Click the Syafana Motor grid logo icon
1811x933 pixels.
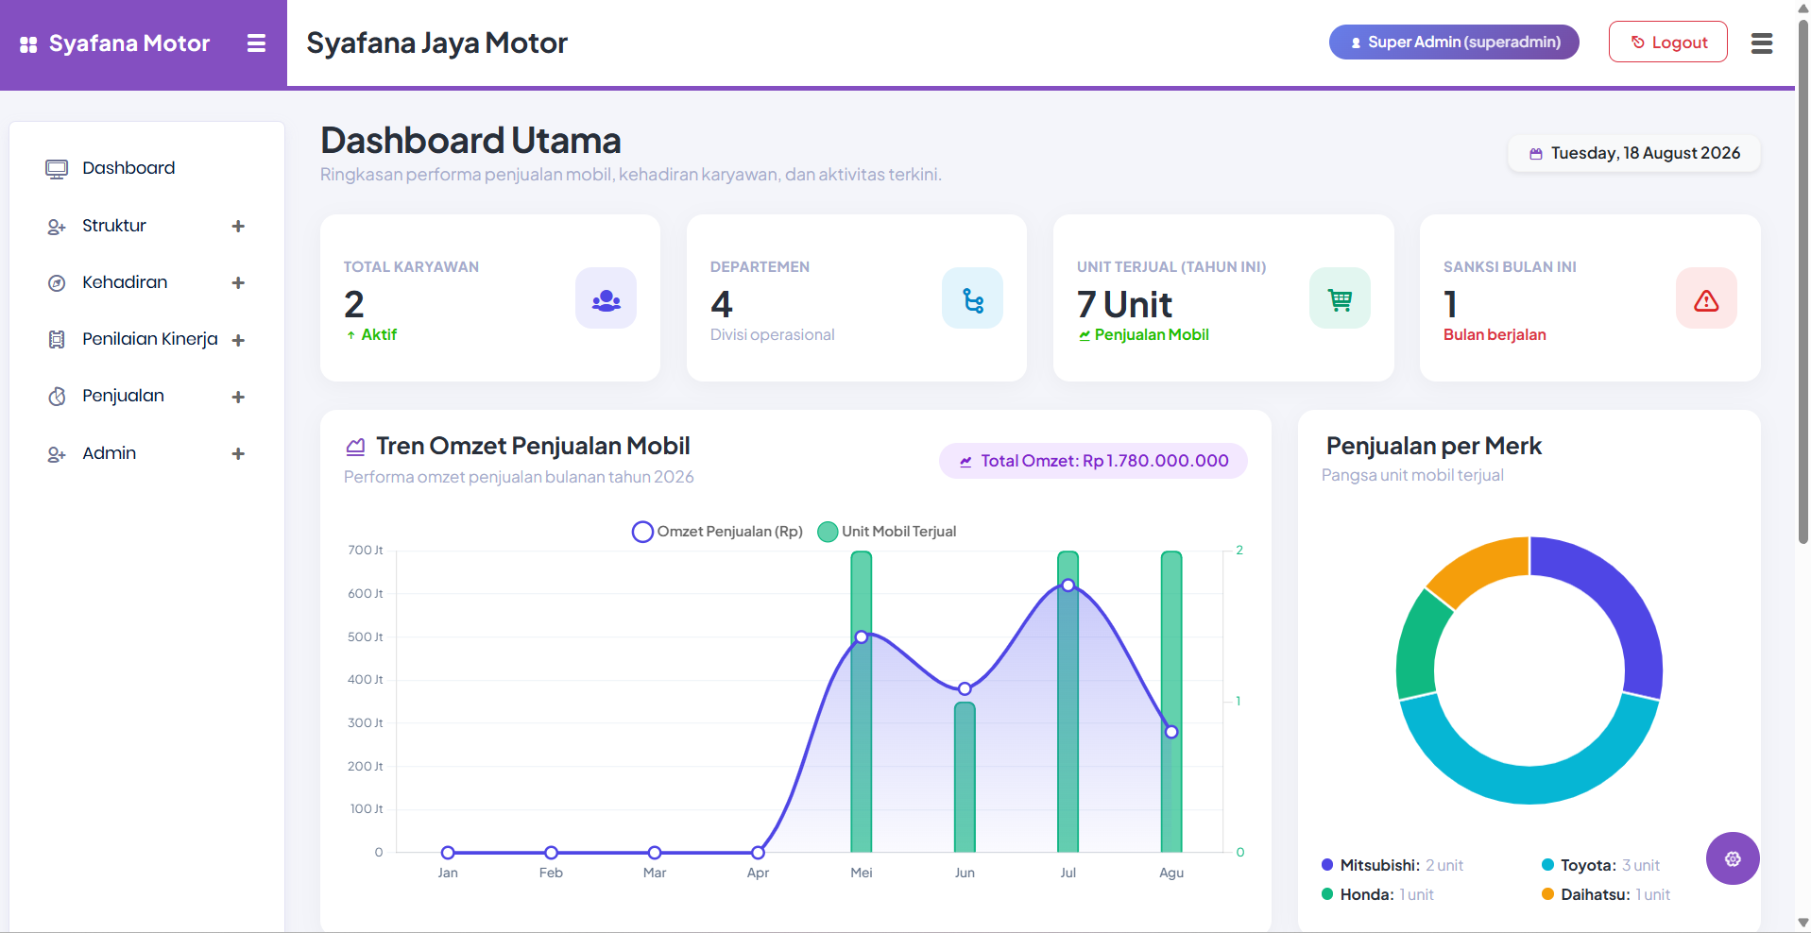click(28, 44)
